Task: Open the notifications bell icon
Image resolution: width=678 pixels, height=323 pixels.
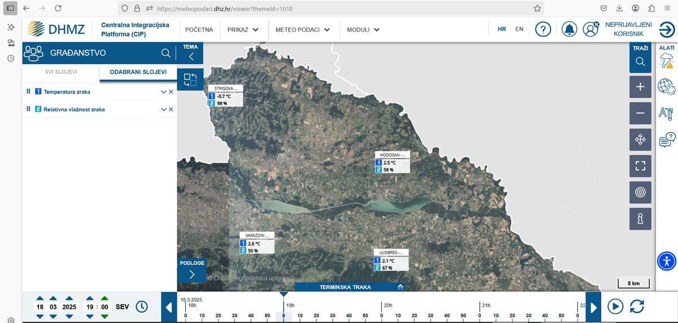Action: coord(570,29)
